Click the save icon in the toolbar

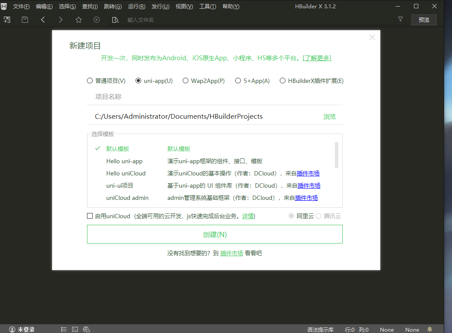[x=25, y=20]
